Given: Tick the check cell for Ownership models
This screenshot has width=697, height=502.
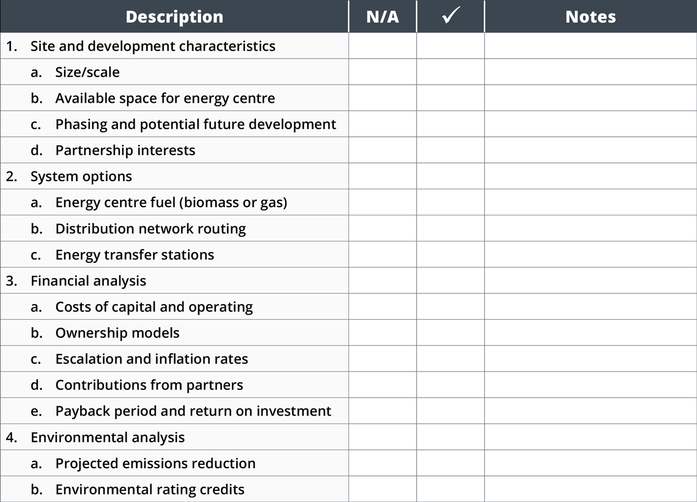Looking at the screenshot, I should 451,333.
